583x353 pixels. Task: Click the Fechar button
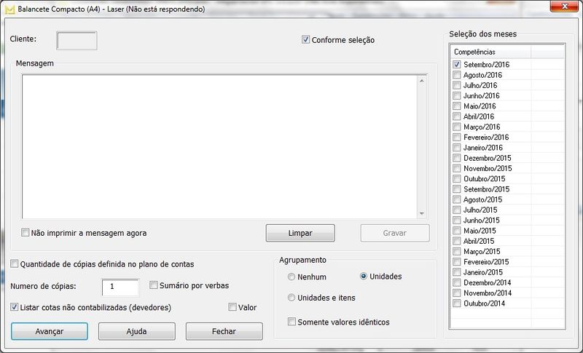[x=224, y=331]
